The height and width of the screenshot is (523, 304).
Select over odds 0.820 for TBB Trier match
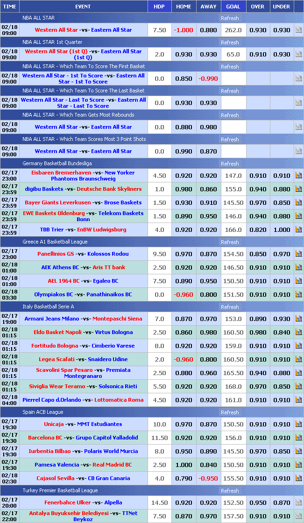tap(257, 230)
